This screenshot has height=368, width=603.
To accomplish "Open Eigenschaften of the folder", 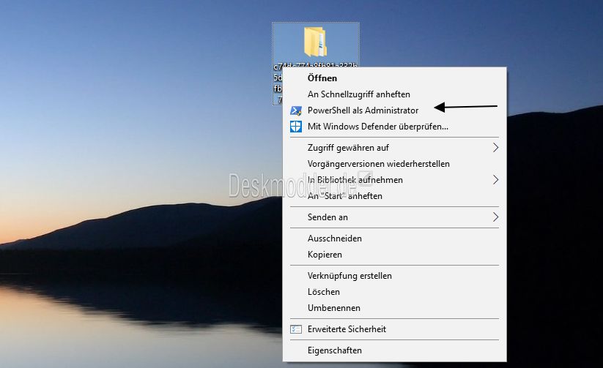I will click(x=395, y=350).
